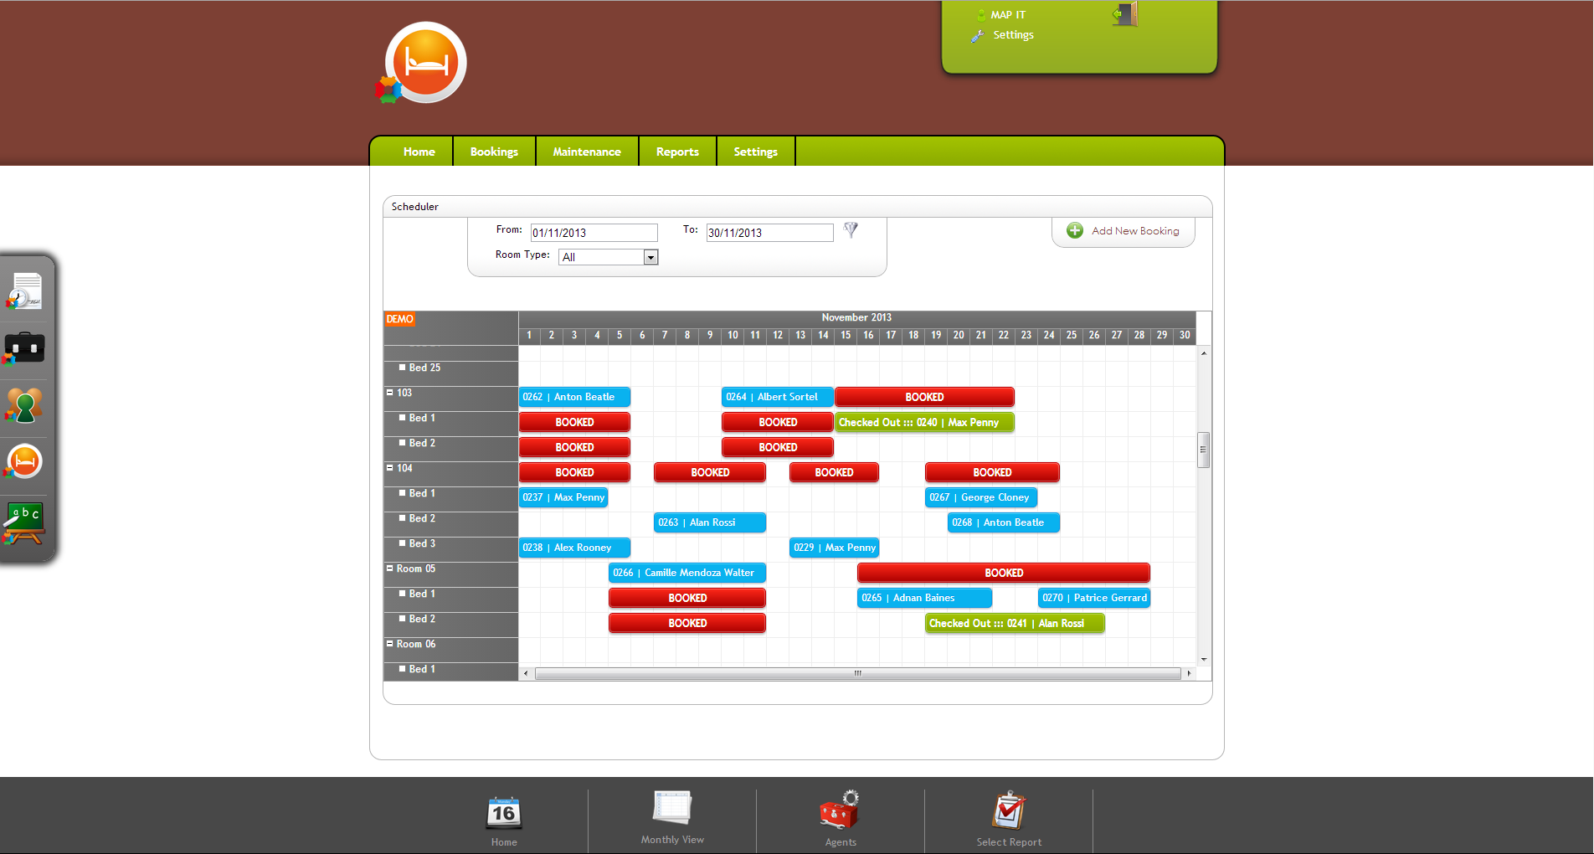Click the Monthly View icon in footer
This screenshot has height=854, width=1594.
click(x=672, y=807)
